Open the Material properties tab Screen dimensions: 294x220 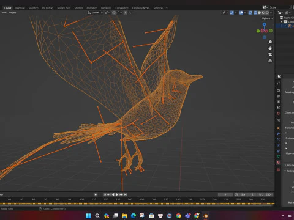pos(278,163)
